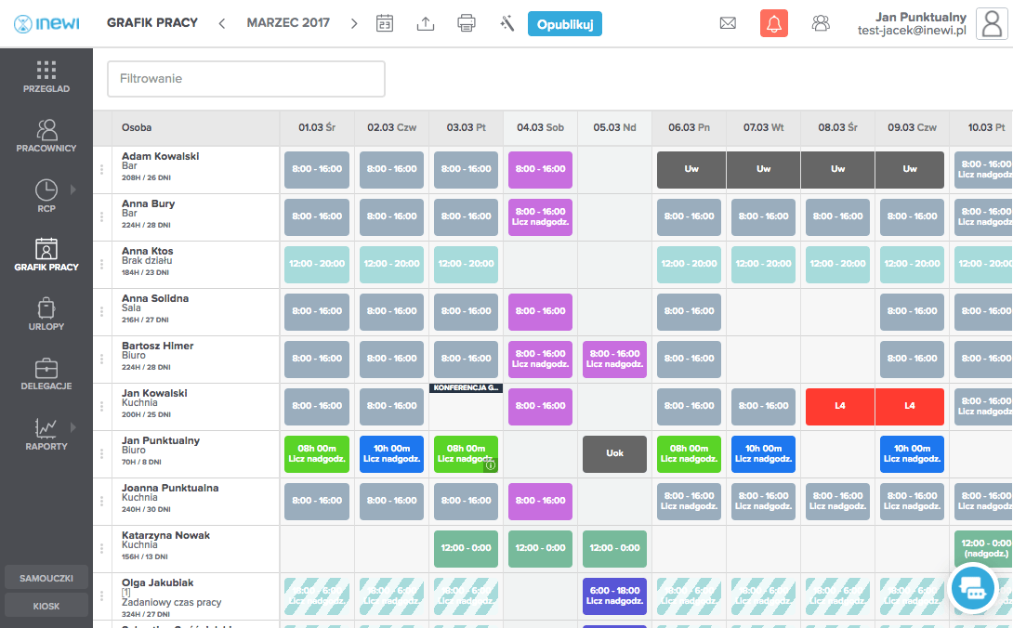This screenshot has width=1013, height=628.
Task: Click the Opublikuj button
Action: pyautogui.click(x=564, y=23)
